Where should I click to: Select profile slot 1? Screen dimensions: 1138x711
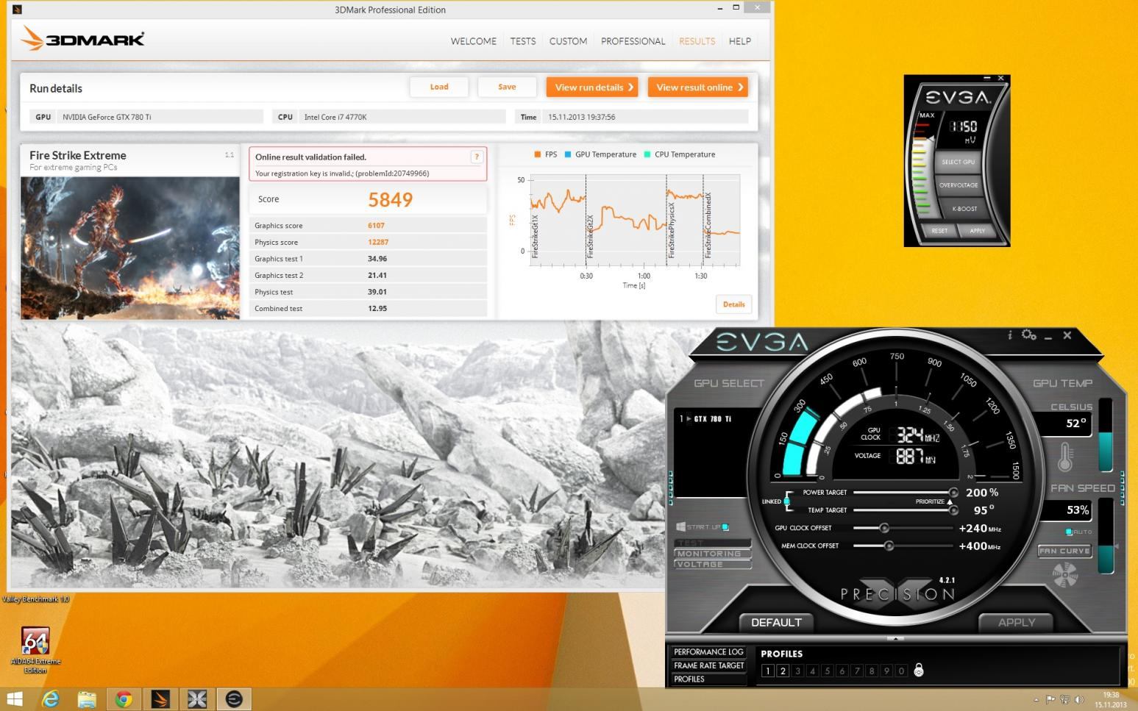[767, 671]
